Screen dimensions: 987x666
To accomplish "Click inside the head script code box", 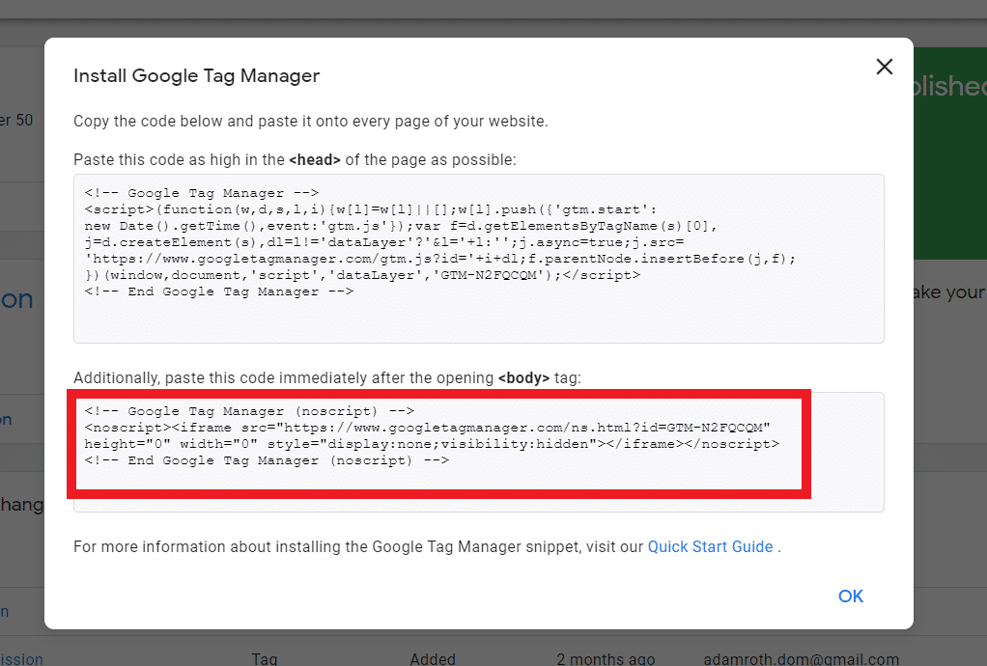I will click(x=478, y=319).
